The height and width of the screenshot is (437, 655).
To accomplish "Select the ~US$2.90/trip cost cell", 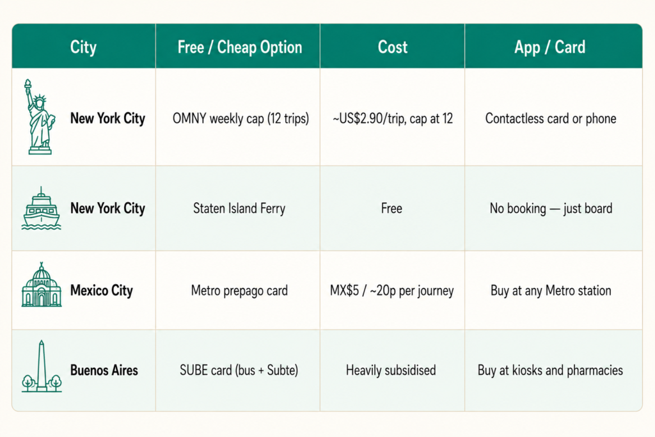I will click(393, 118).
